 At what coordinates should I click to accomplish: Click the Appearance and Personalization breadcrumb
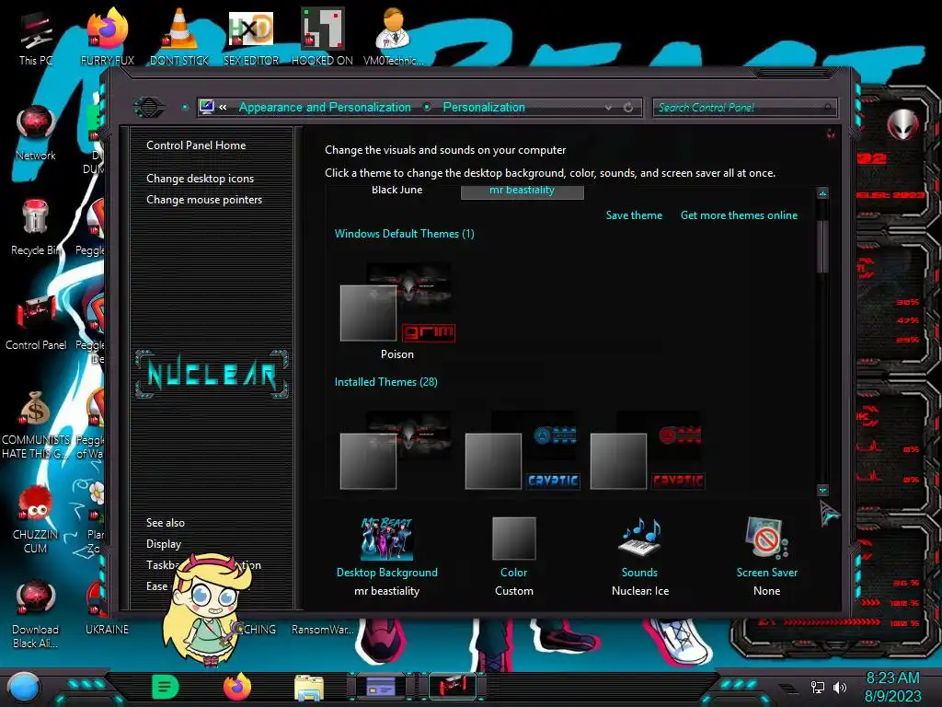[x=325, y=108]
